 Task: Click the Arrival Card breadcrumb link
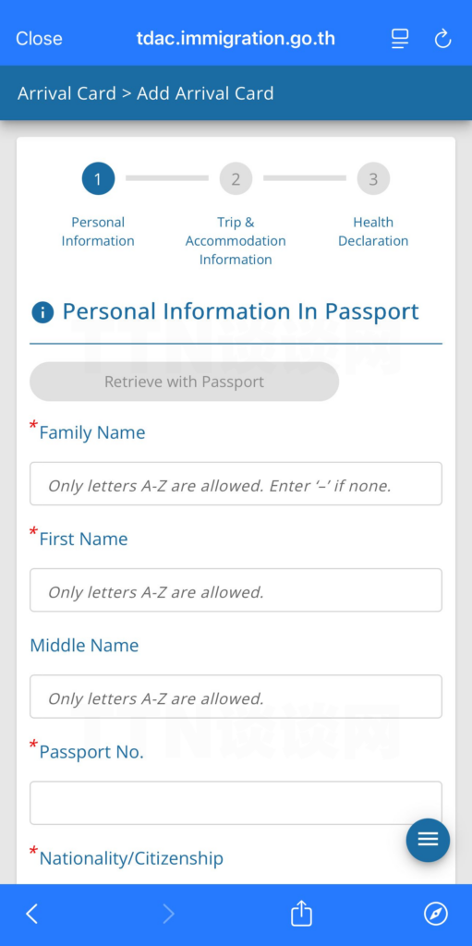click(x=67, y=93)
